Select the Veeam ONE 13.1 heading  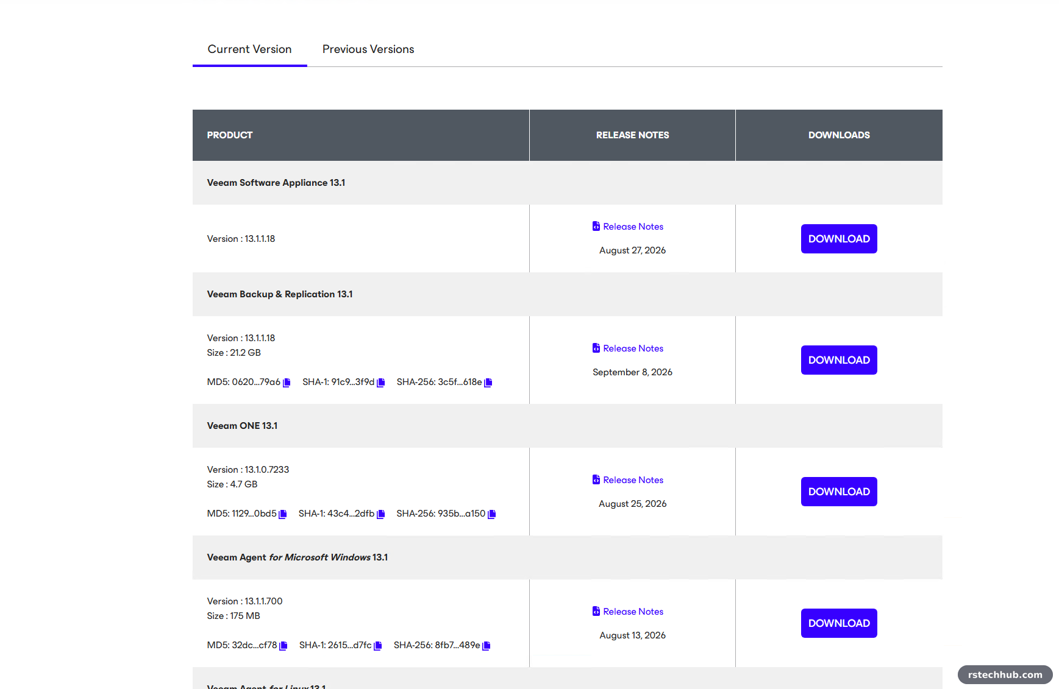point(242,426)
